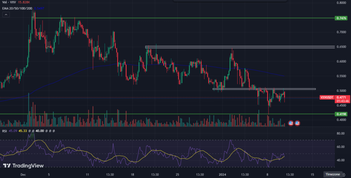Screen dimensions: 351x178
Task: Select the EMA 20/50/100/200 indicator legend
Action: pyautogui.click(x=17, y=8)
